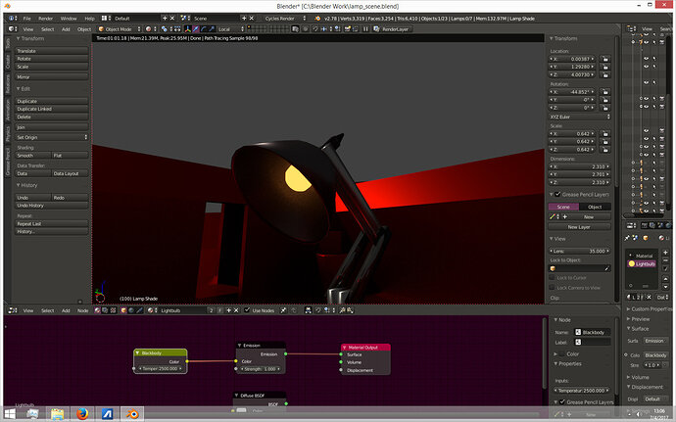Toggle the Grease Pencil Layers checkbox
Image resolution: width=676 pixels, height=422 pixels.
(x=557, y=194)
